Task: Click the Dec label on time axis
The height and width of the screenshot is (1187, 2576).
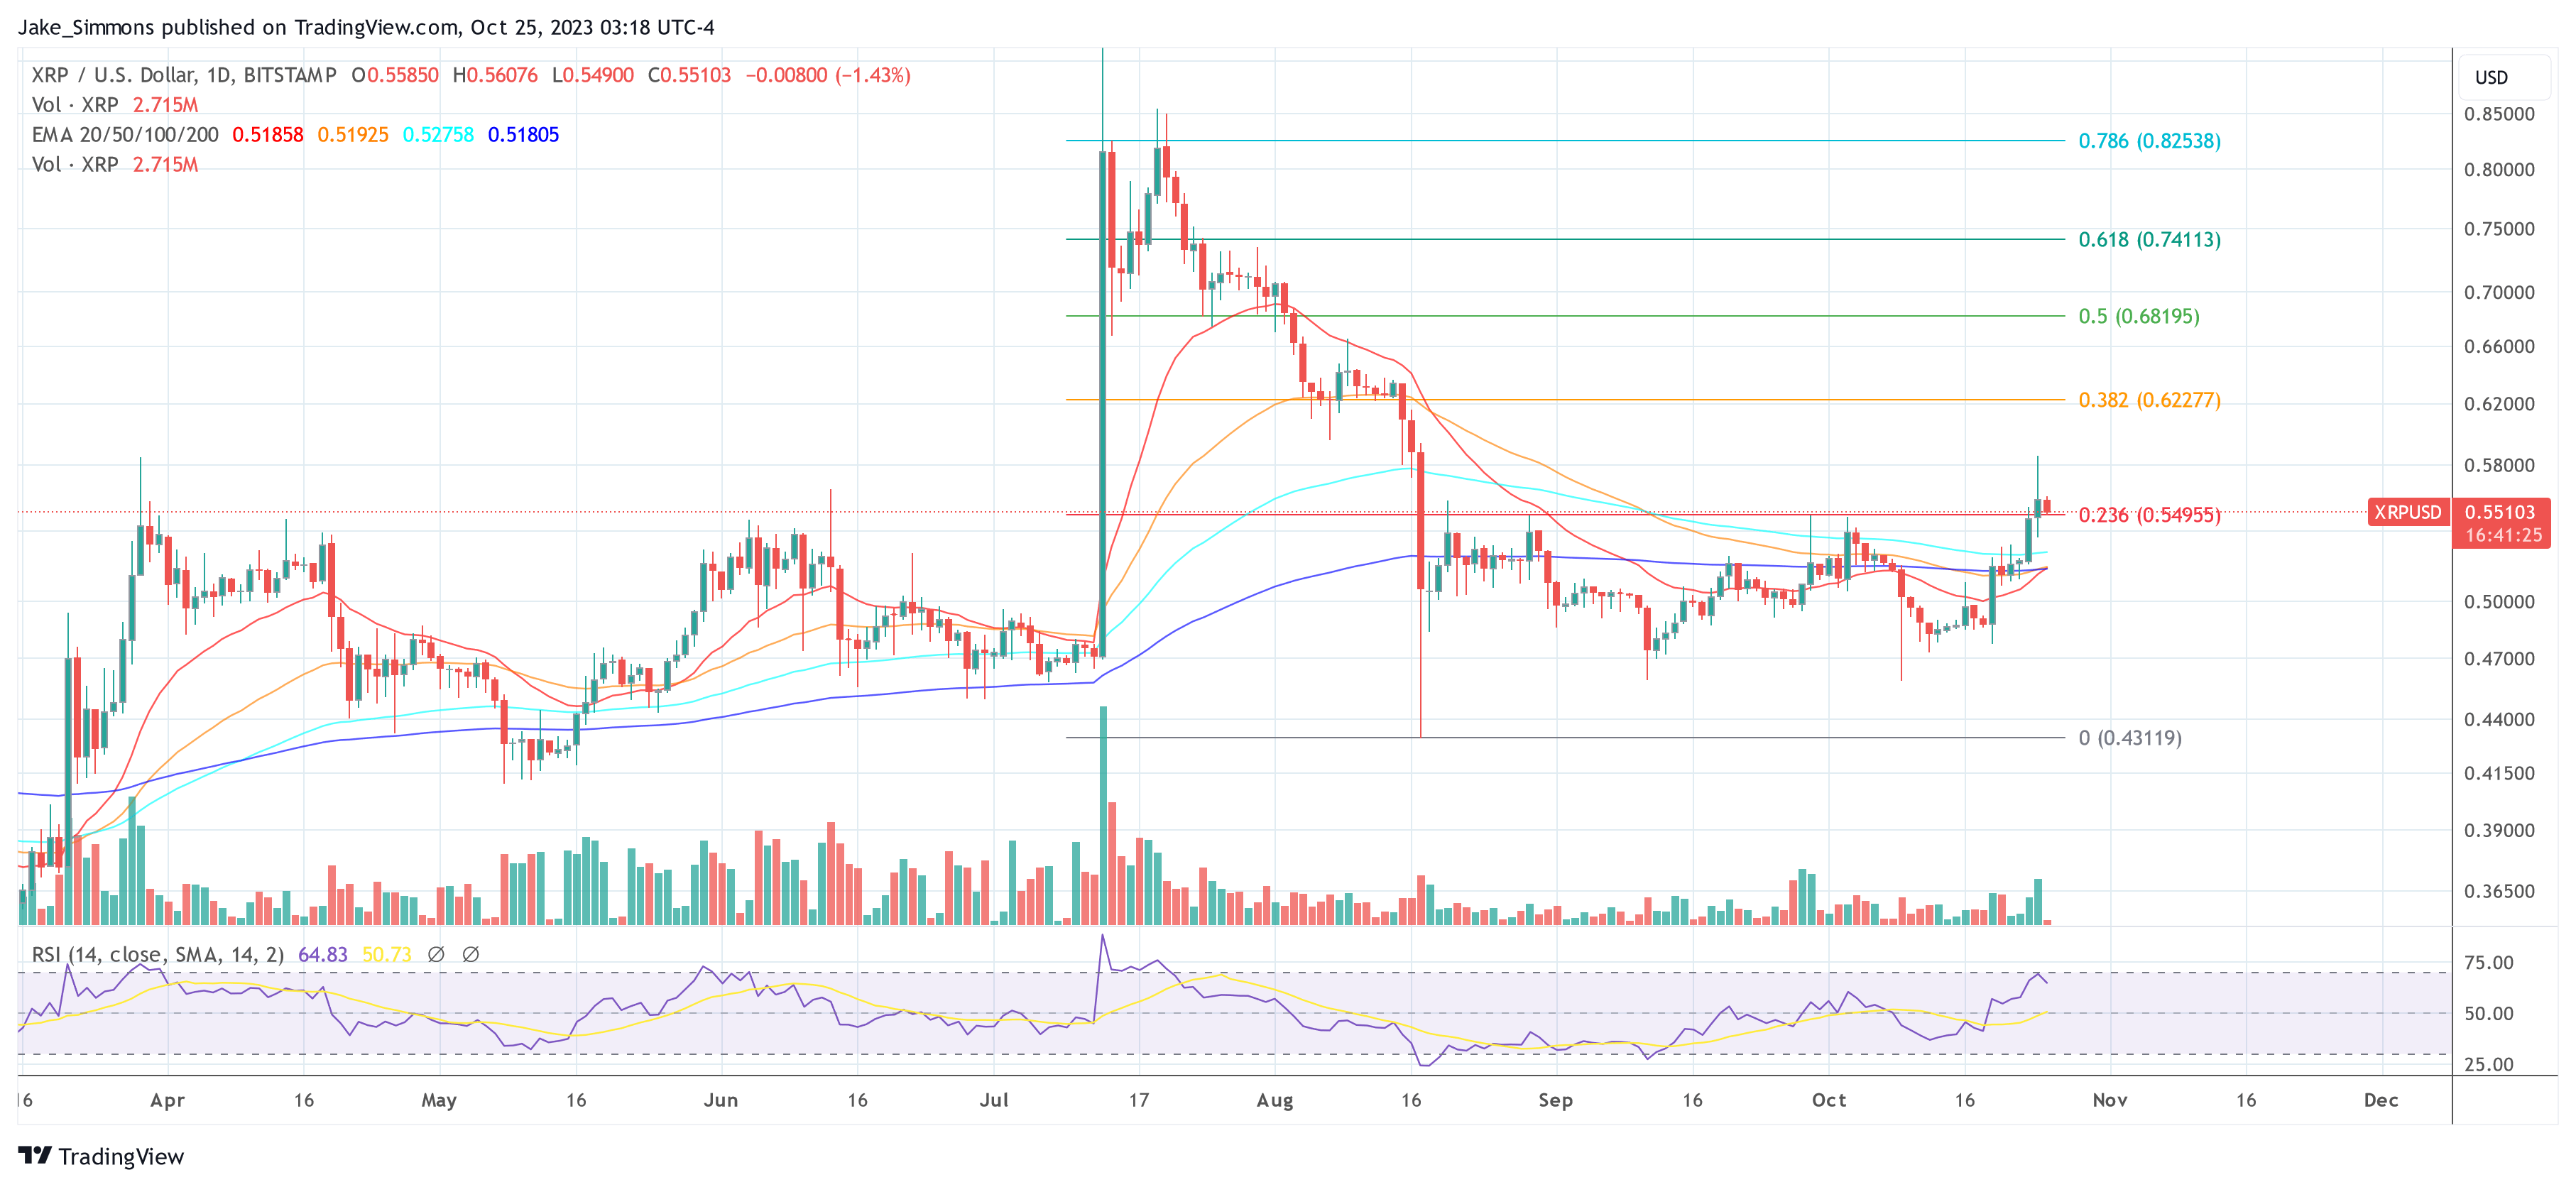Action: point(2381,1100)
